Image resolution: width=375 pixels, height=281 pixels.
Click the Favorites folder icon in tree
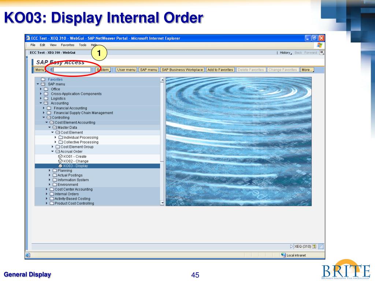[x=43, y=79]
